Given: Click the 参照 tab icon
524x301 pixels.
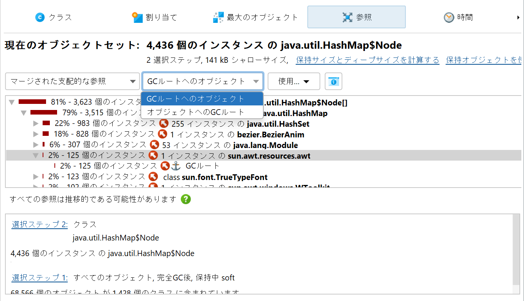Looking at the screenshot, I should [x=347, y=17].
